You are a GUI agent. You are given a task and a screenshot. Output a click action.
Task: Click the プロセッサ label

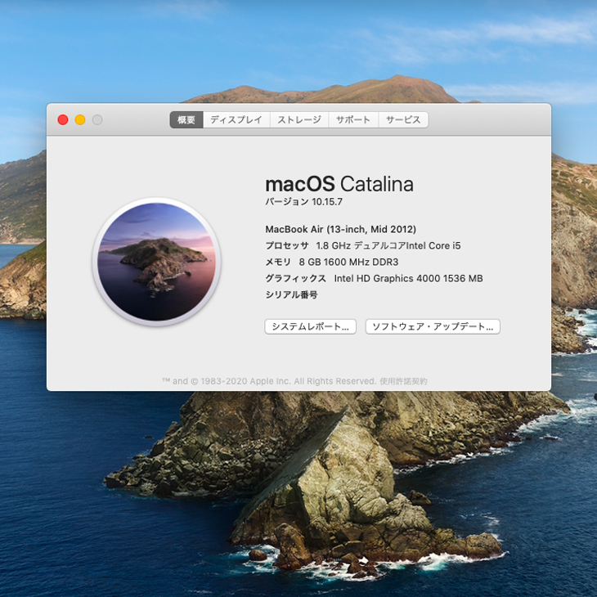tap(287, 245)
